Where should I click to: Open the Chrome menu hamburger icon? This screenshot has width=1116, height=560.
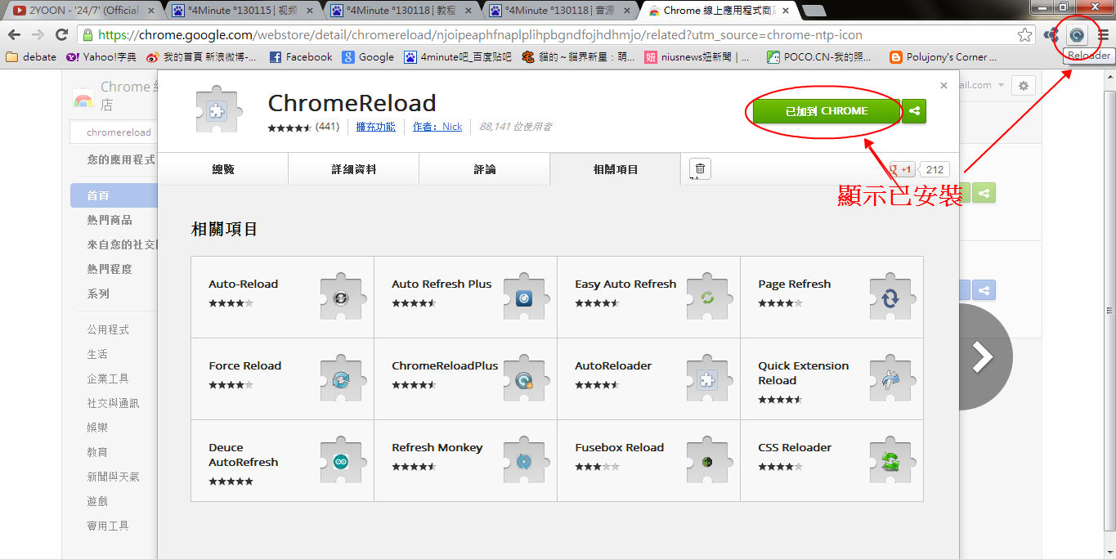pos(1103,35)
